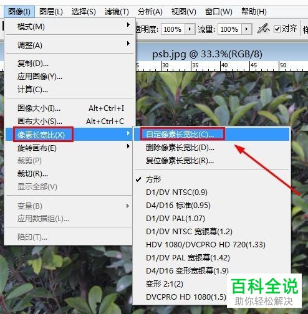Open the 视图(V) menu
Screen dimensions: 308x314
184,12
